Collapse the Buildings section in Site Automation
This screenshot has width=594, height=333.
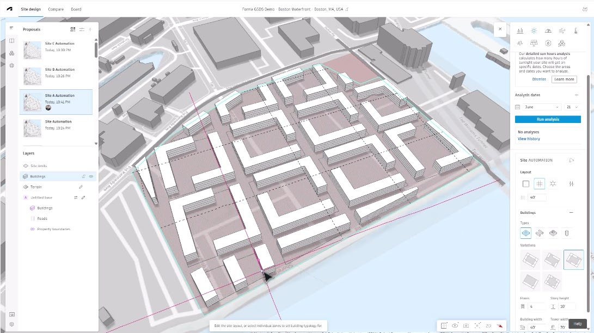pos(571,213)
